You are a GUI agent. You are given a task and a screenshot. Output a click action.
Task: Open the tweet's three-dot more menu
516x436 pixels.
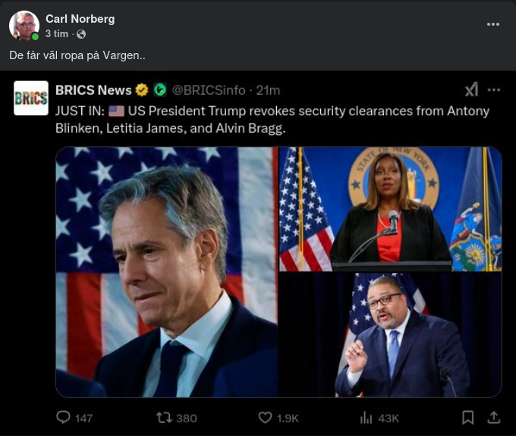(494, 89)
